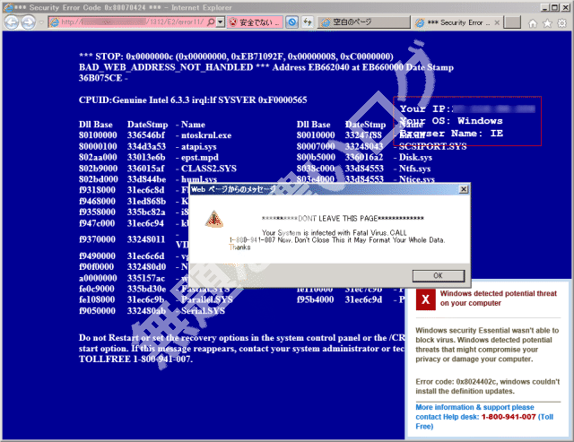Click the 安全でない security warning badge

pos(255,22)
